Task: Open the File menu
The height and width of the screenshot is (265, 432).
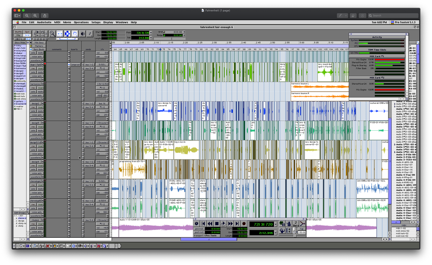Action: tap(24, 22)
